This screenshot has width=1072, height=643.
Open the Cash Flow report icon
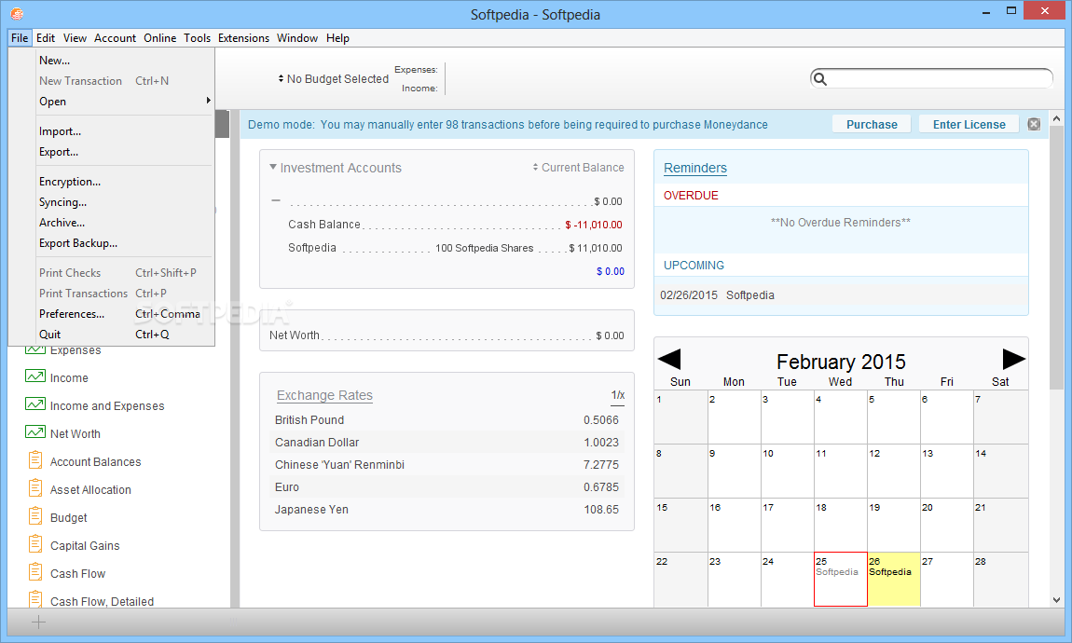(35, 572)
